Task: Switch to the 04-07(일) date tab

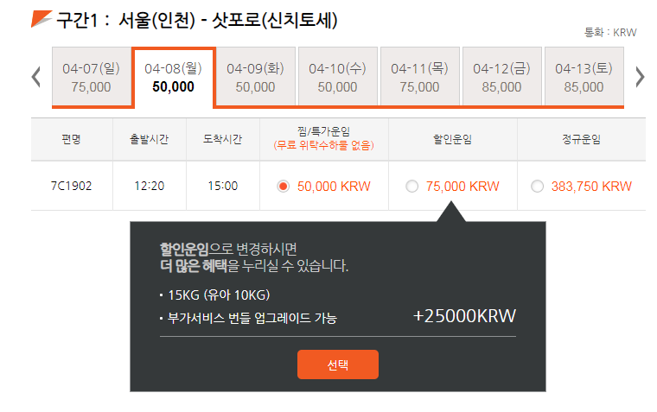Action: pos(92,77)
